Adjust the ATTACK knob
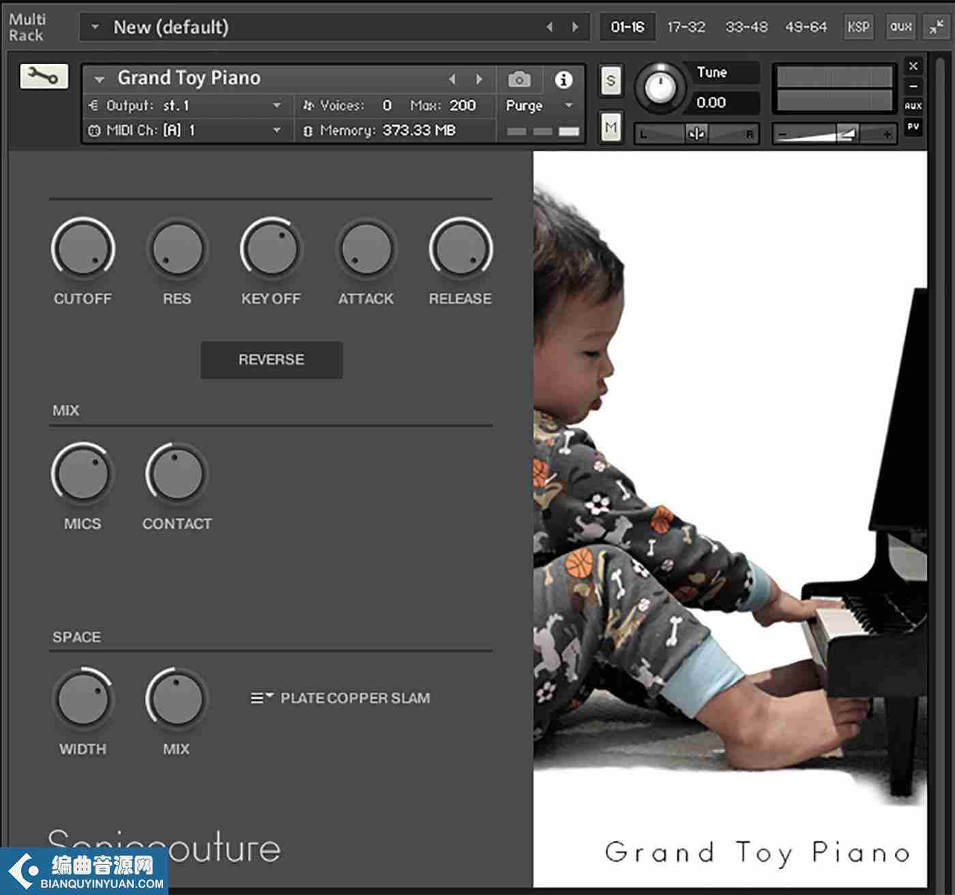 point(366,249)
